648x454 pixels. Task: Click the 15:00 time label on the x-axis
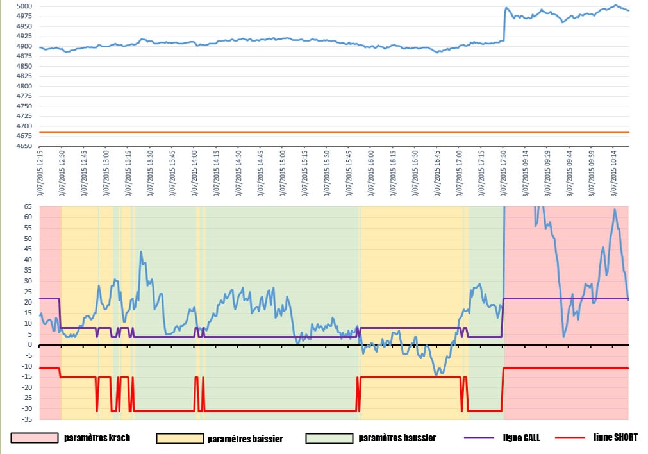283,173
